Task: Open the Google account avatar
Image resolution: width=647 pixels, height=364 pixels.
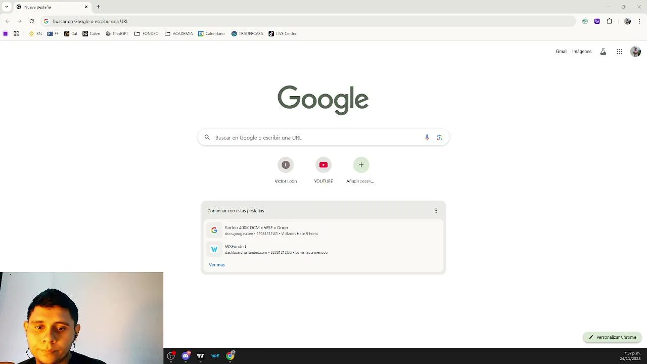Action: tap(635, 52)
